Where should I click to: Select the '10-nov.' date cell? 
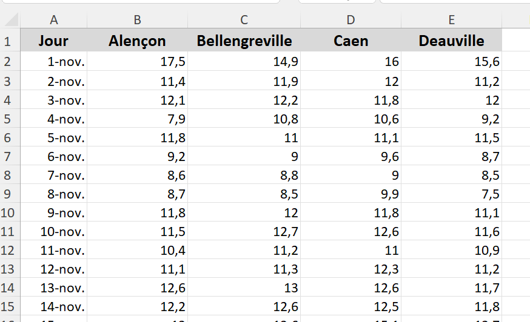[54, 231]
